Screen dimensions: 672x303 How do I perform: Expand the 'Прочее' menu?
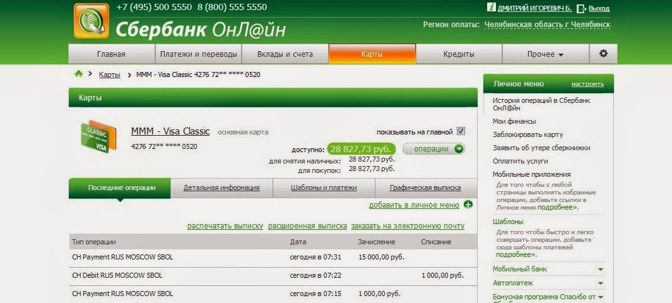point(545,54)
